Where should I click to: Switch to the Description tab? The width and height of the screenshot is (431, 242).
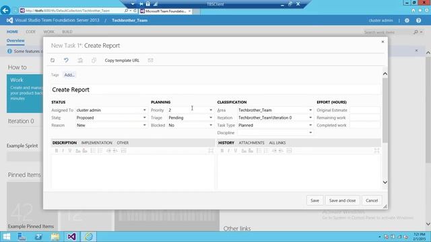tap(65, 143)
